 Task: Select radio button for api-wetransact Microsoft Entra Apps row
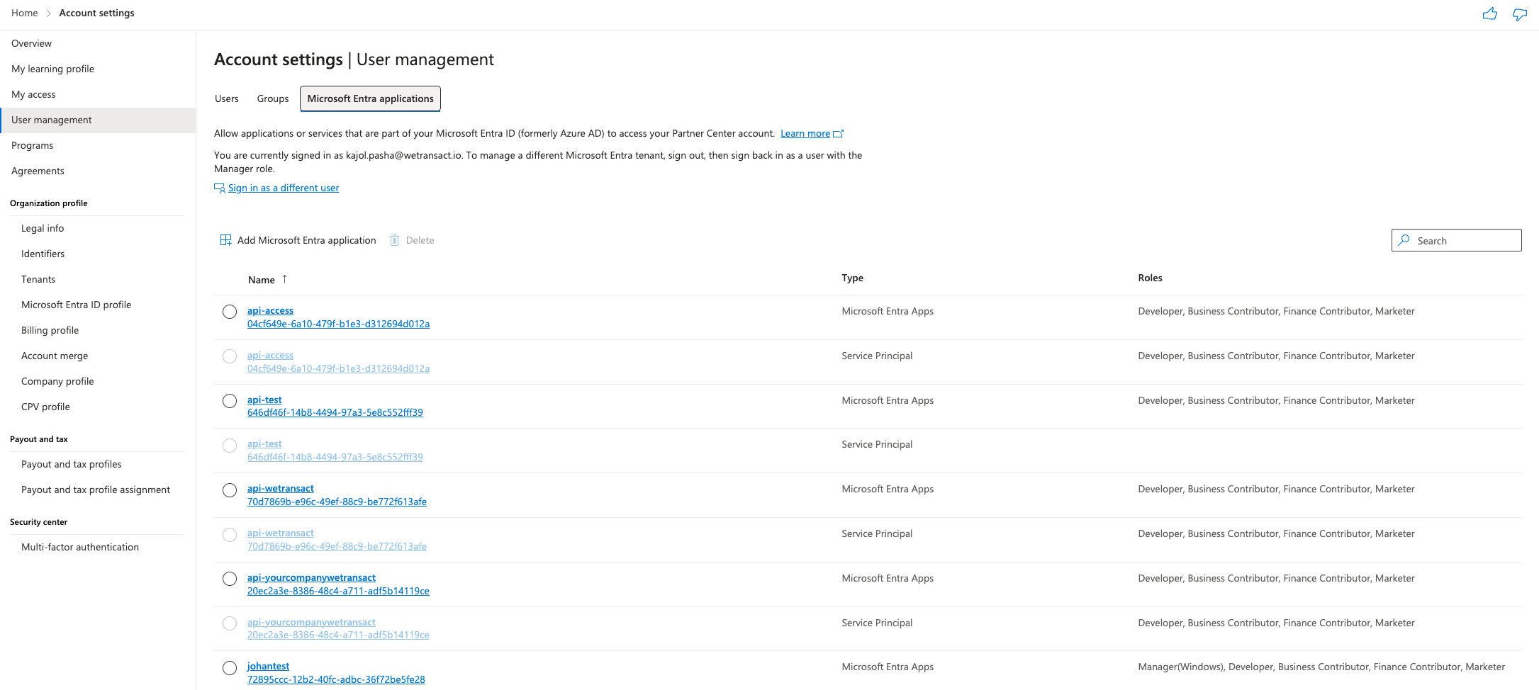tap(230, 490)
